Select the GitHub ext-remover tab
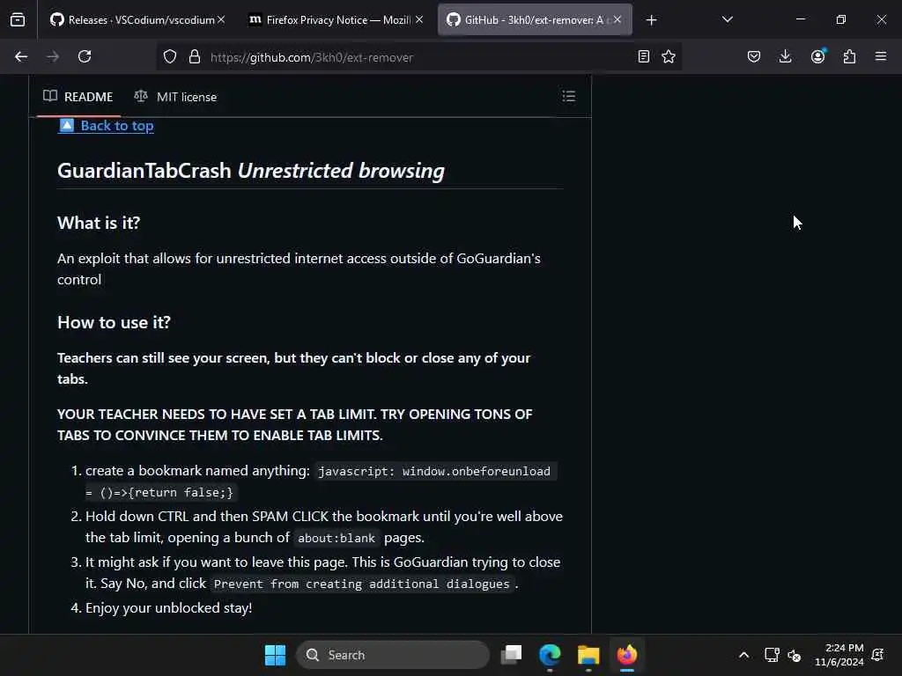 tap(535, 19)
